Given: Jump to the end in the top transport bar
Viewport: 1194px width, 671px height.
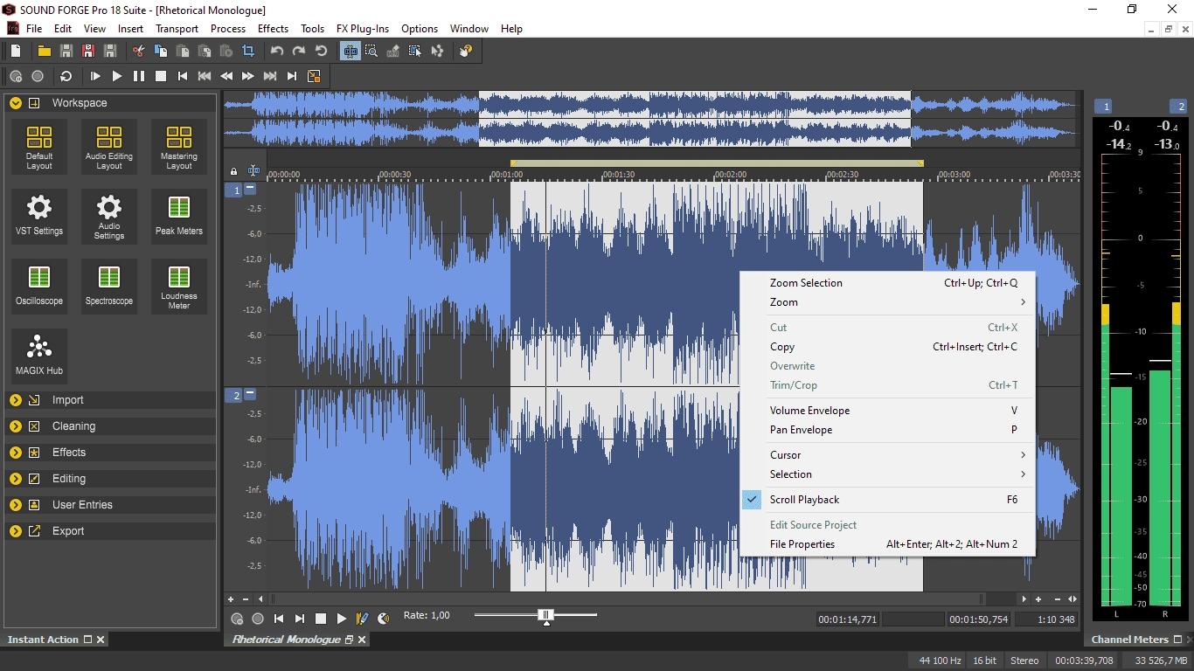Looking at the screenshot, I should coord(292,77).
